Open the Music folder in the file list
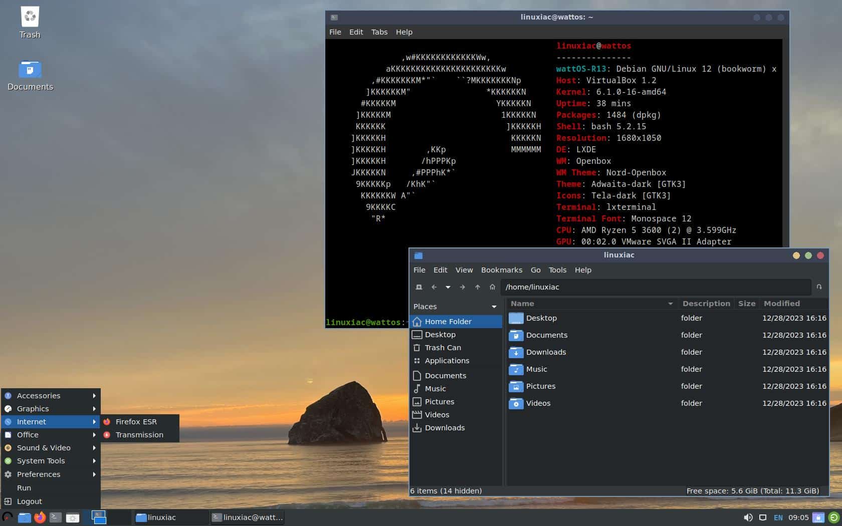 pyautogui.click(x=537, y=369)
